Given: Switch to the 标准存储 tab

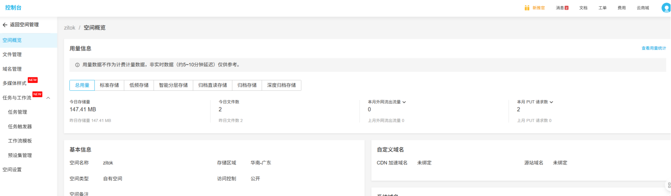Looking at the screenshot, I should tap(109, 85).
